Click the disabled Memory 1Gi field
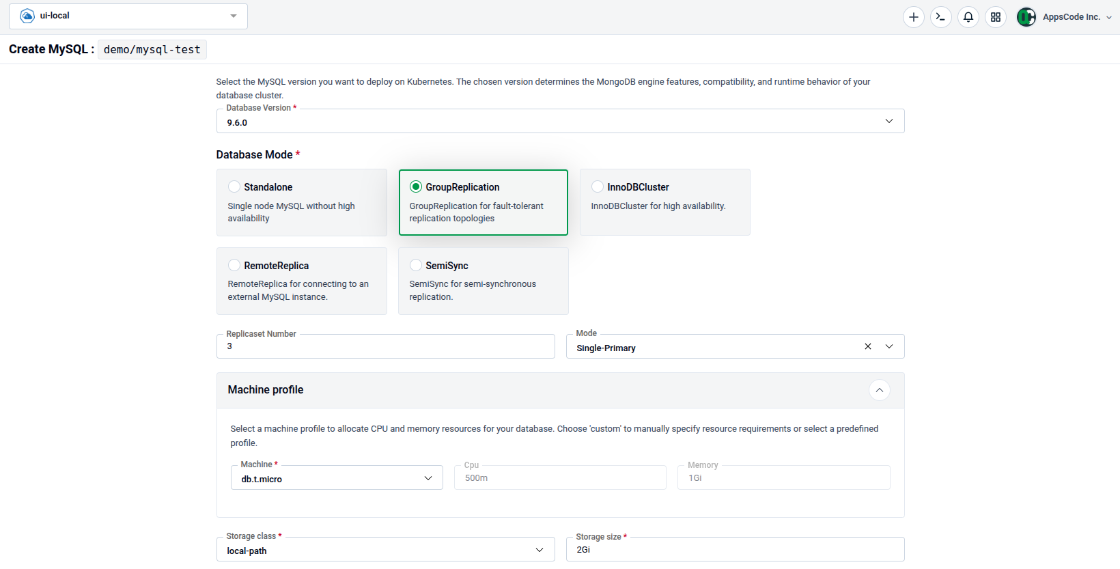Image resolution: width=1120 pixels, height=569 pixels. pos(784,477)
